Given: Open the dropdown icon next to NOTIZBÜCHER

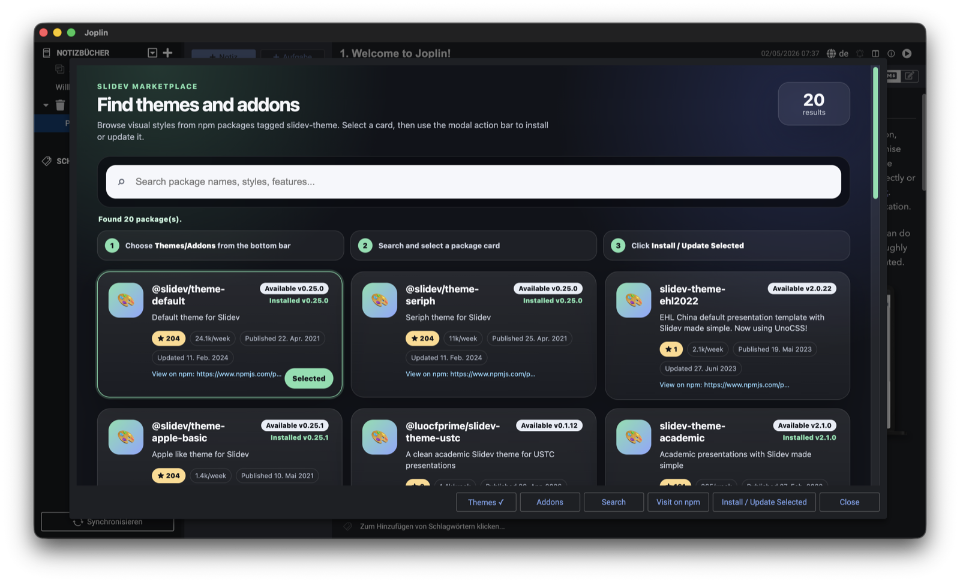Looking at the screenshot, I should coord(152,53).
